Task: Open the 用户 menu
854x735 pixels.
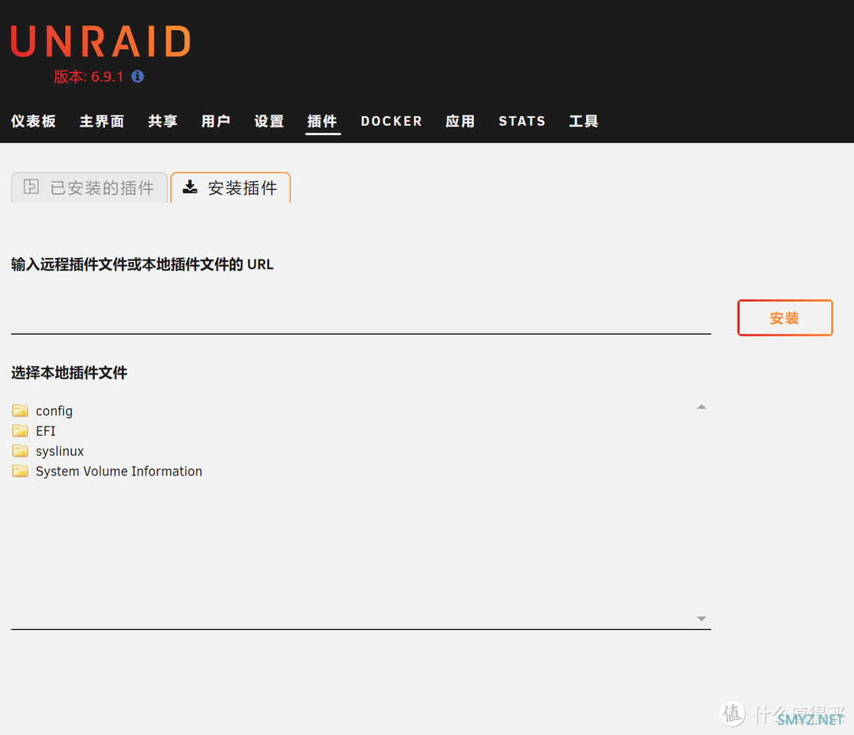Action: pyautogui.click(x=216, y=121)
